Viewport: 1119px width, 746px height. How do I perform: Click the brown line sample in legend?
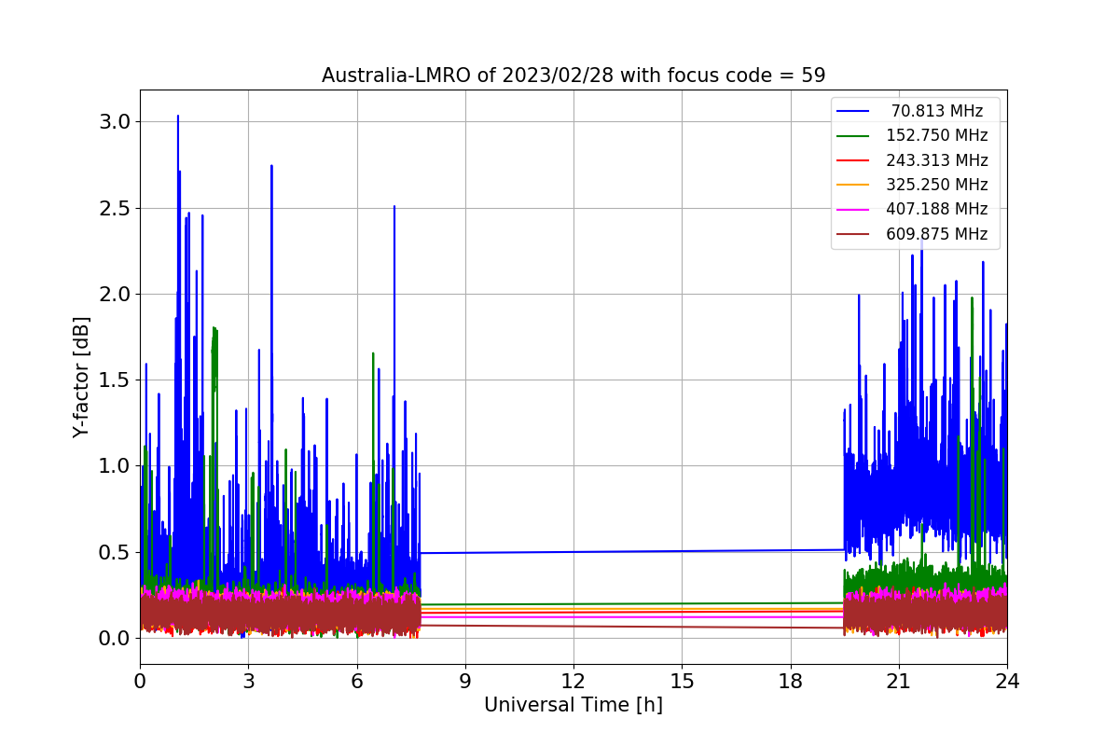click(854, 235)
